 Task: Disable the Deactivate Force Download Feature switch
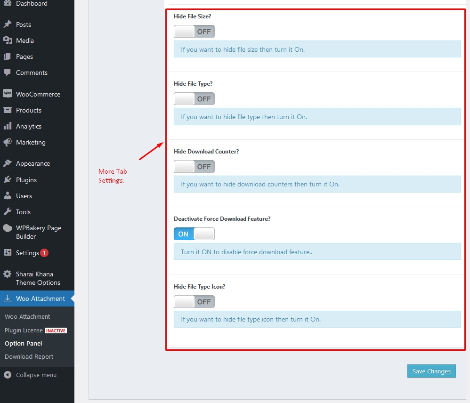coord(194,234)
